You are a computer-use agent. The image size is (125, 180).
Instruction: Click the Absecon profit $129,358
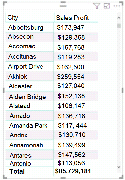(71, 37)
